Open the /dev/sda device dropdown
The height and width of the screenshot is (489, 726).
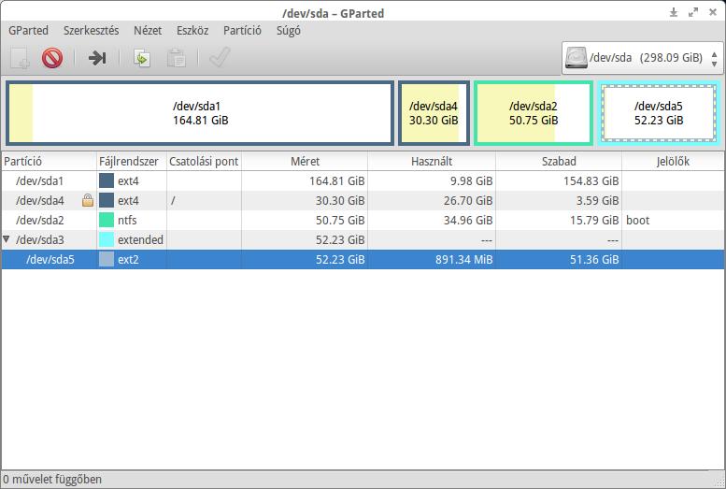(642, 58)
